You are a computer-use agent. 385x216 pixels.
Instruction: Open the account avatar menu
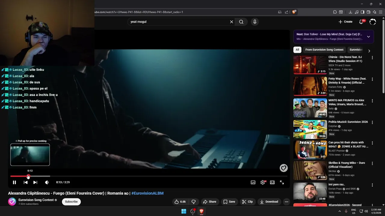click(x=373, y=22)
